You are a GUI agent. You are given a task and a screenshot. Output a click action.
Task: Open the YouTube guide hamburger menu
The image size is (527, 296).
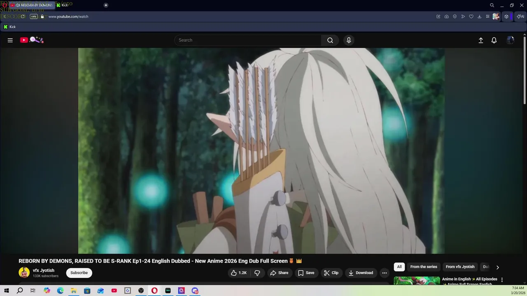[x=10, y=40]
